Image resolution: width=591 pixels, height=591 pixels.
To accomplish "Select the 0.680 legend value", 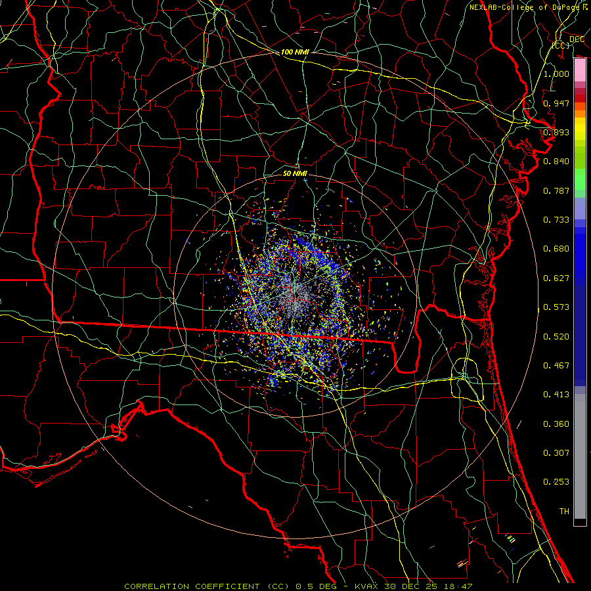I will point(556,249).
